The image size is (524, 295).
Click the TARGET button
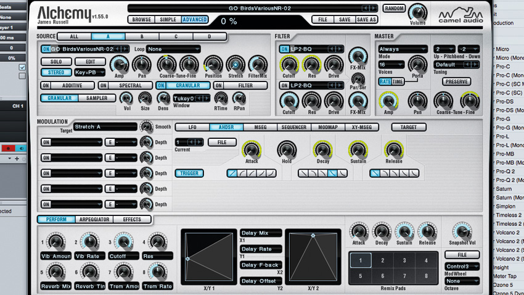pyautogui.click(x=408, y=127)
